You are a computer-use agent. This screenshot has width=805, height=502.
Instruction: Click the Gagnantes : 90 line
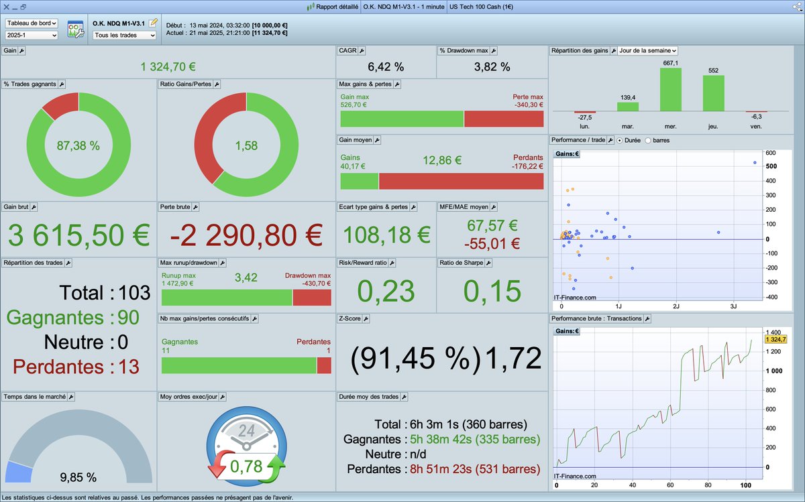coord(72,318)
